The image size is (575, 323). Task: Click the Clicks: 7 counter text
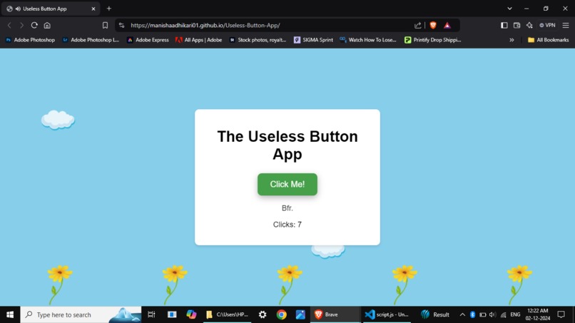(x=287, y=225)
